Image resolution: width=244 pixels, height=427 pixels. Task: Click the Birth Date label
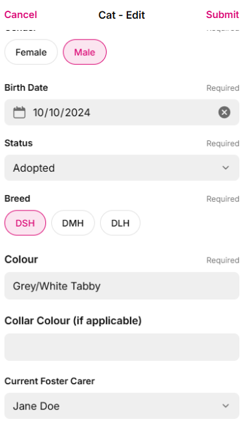pyautogui.click(x=26, y=88)
